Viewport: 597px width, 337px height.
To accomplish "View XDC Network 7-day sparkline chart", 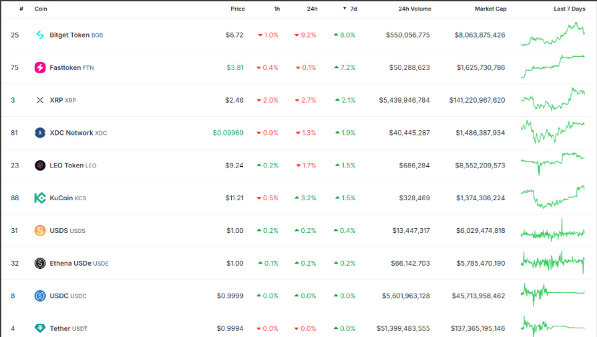I will coord(553,132).
